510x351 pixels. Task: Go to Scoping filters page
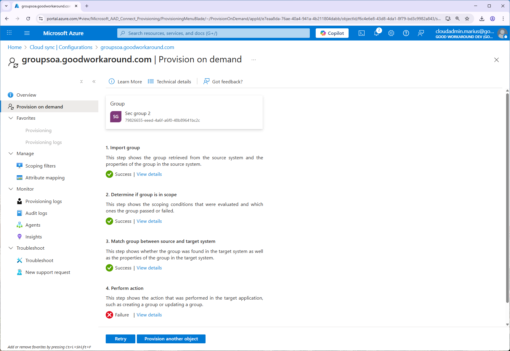pos(40,166)
